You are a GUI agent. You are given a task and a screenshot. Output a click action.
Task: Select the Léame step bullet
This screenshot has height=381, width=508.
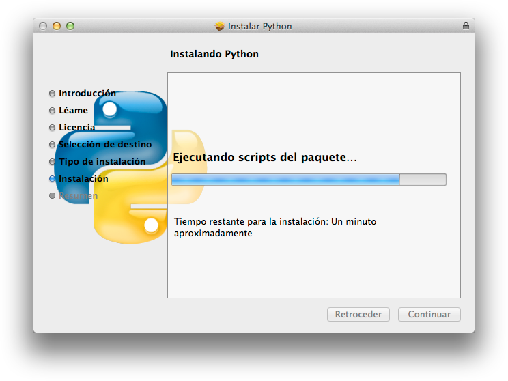coord(52,111)
